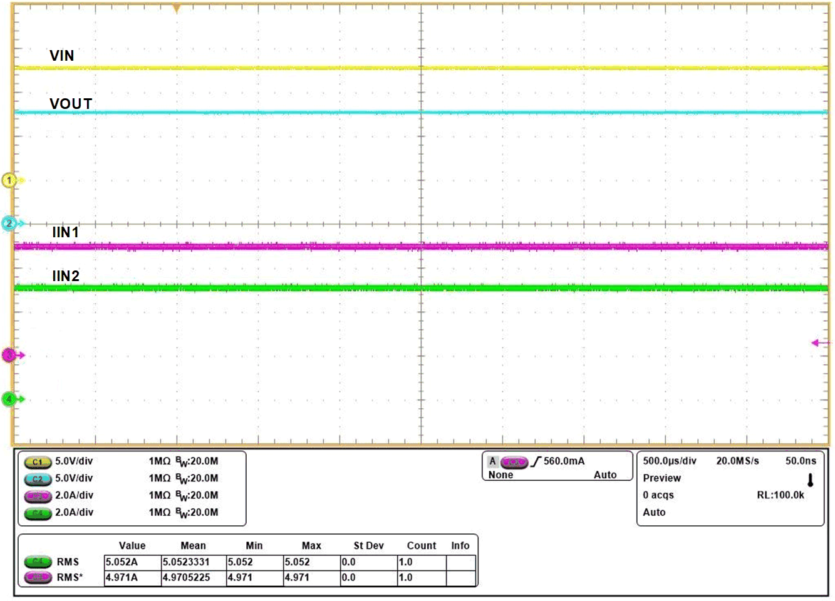Click the Count column header
835x601 pixels.
[422, 546]
